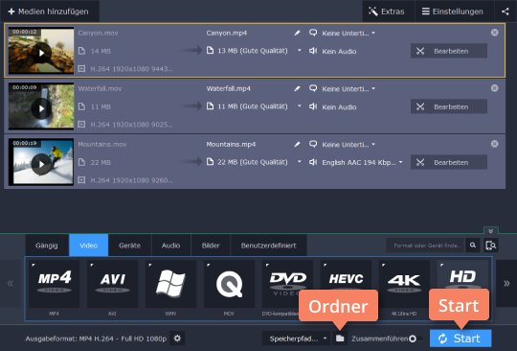Click the Mountains.mp4 output file name
The image size is (517, 351).
point(231,145)
